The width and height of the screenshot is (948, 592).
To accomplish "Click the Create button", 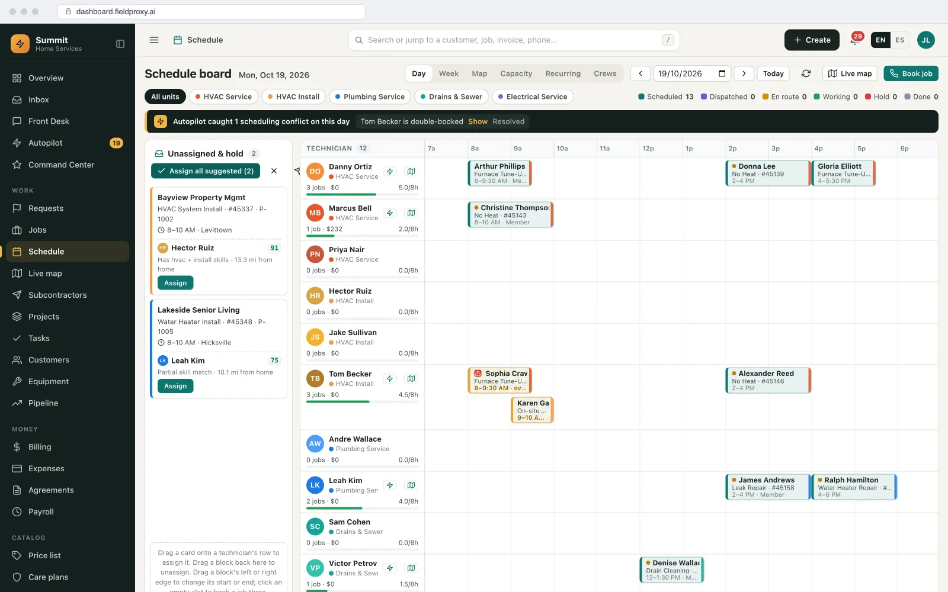I will click(812, 40).
